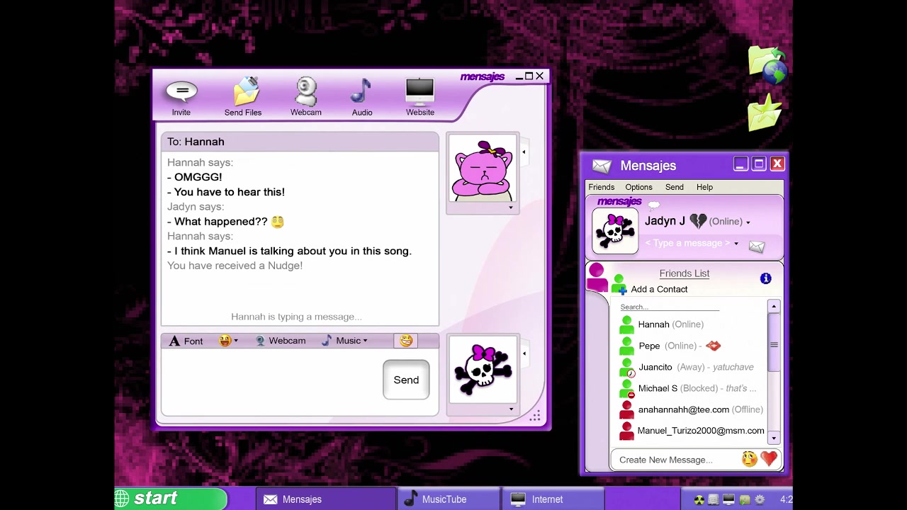Click friends list scrollbar down arrow

774,438
